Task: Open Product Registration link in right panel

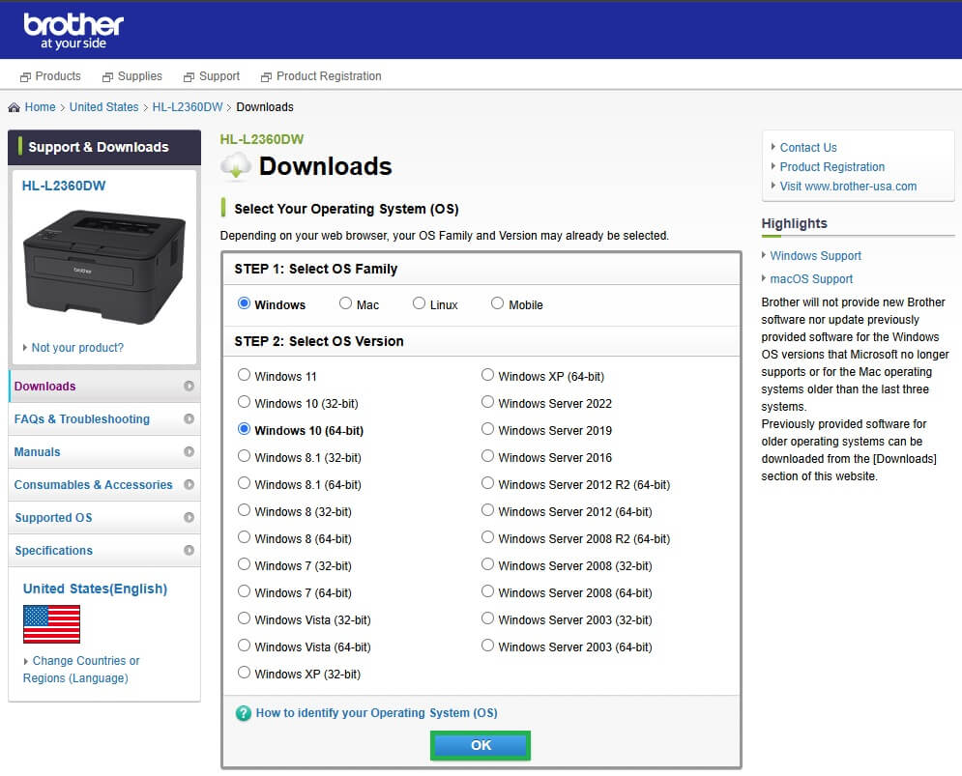Action: [x=831, y=167]
